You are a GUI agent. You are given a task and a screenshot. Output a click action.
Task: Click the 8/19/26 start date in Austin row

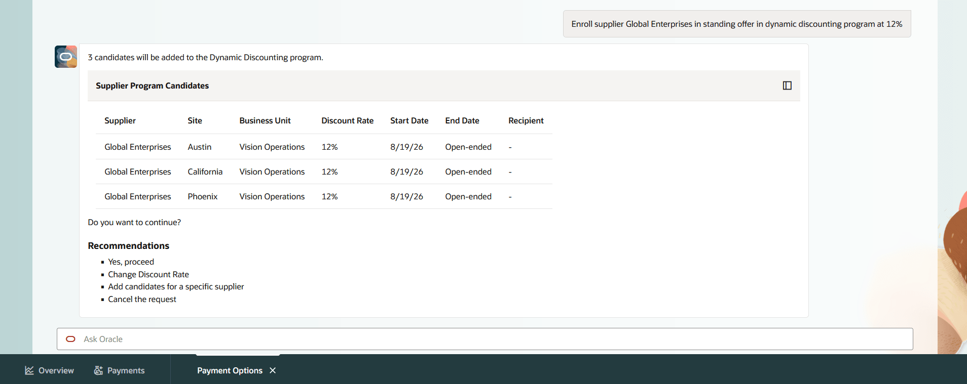(x=406, y=147)
